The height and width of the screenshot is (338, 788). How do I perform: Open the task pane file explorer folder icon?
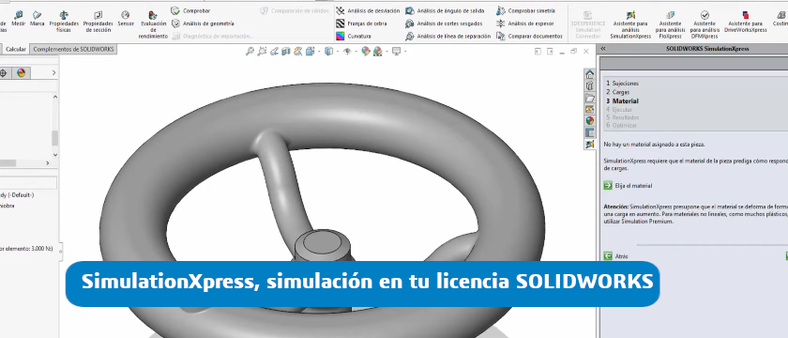pyautogui.click(x=589, y=98)
